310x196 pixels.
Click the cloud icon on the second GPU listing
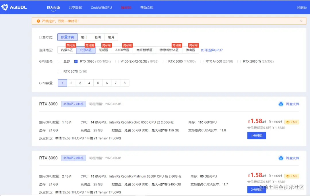coord(281,158)
